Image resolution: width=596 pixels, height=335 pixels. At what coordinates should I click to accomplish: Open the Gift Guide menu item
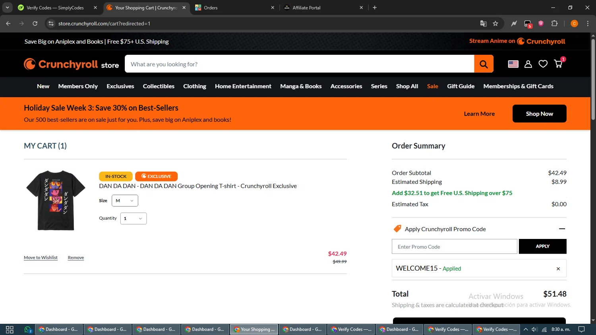click(461, 86)
